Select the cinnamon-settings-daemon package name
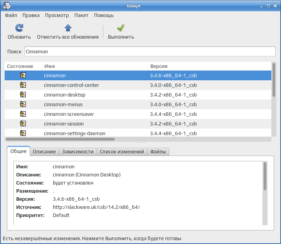 (74, 134)
